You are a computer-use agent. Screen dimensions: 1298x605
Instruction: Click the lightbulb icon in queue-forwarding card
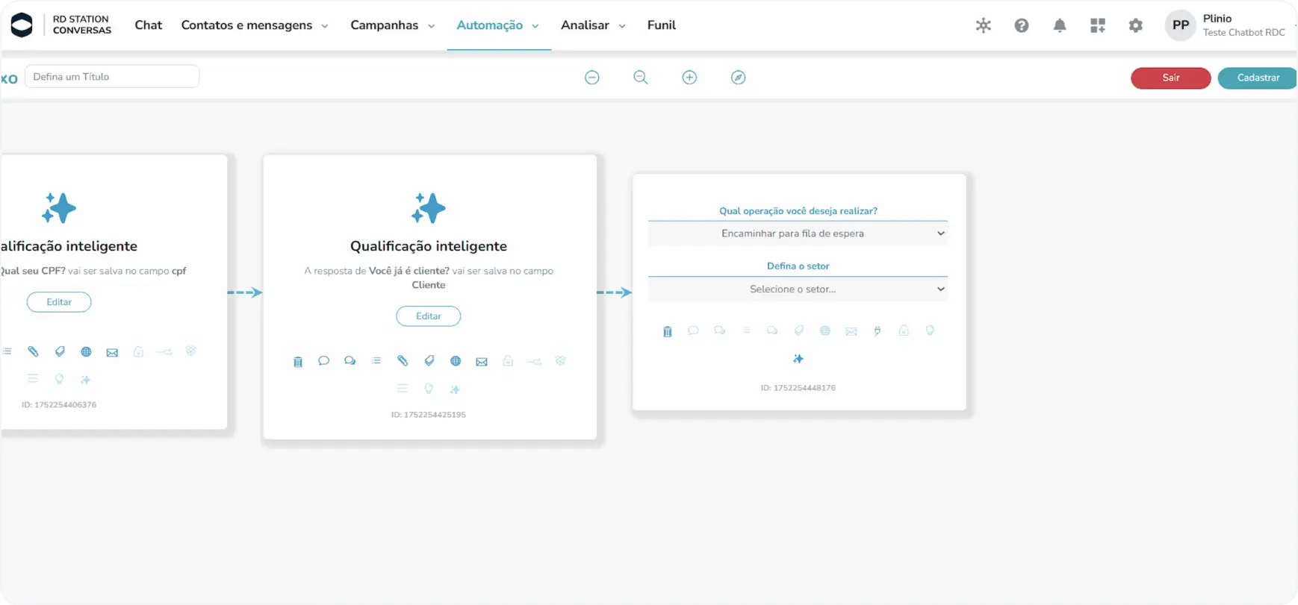(x=930, y=330)
